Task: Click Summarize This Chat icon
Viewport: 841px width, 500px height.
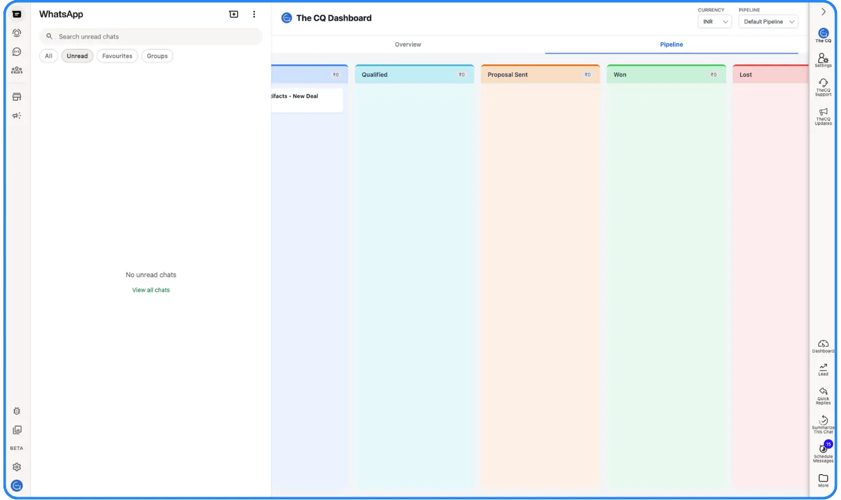Action: tap(823, 424)
